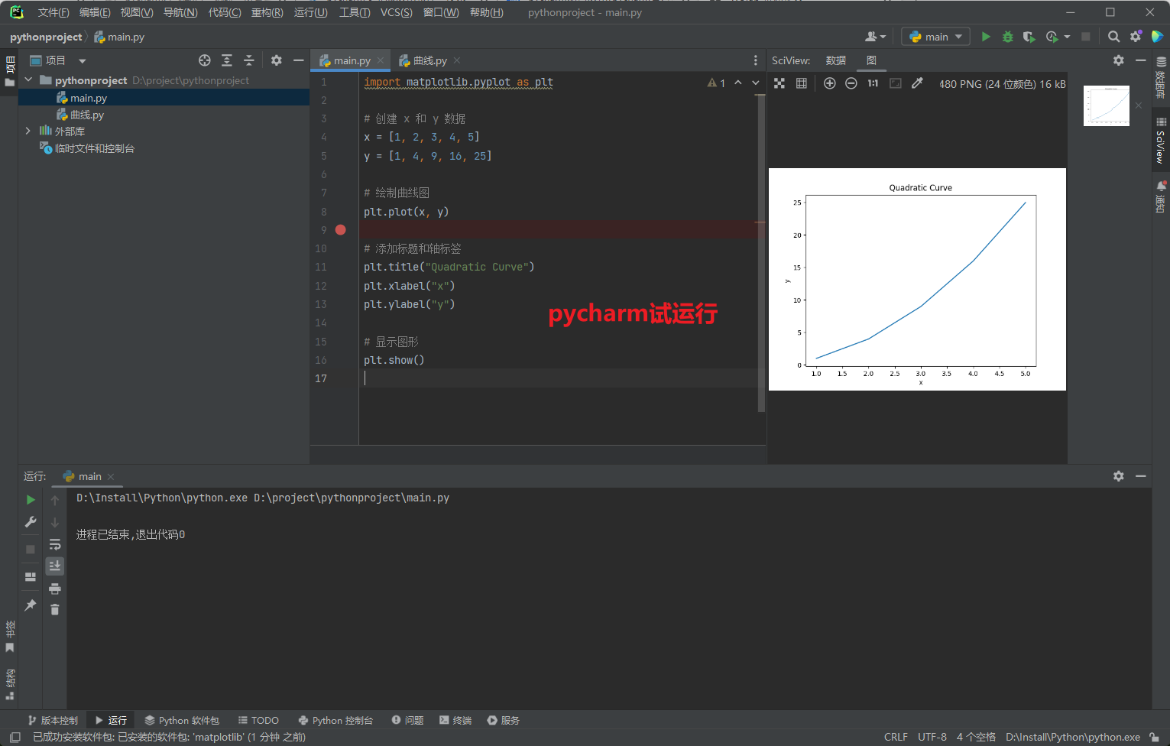1170x746 pixels.
Task: Switch to SciView 数据 tab
Action: pos(836,60)
